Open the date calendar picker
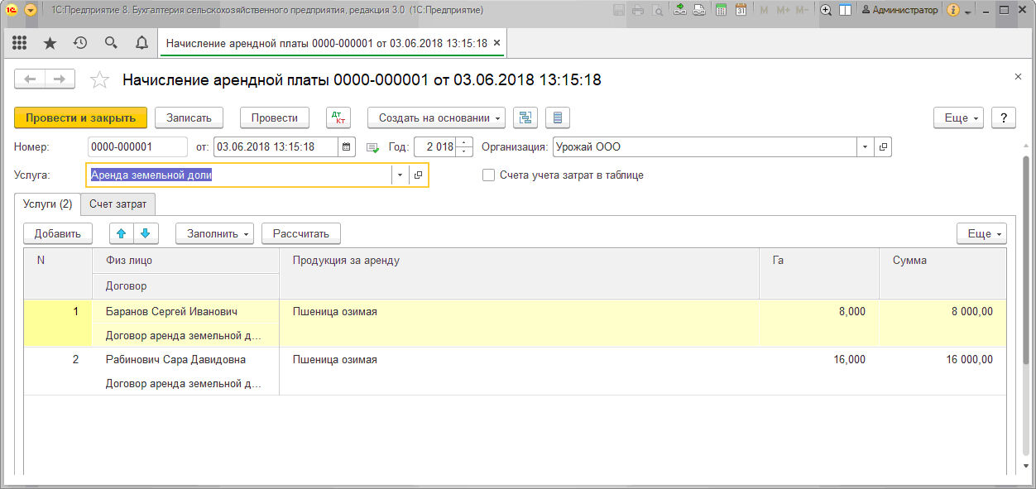Image resolution: width=1036 pixels, height=489 pixels. pyautogui.click(x=347, y=147)
